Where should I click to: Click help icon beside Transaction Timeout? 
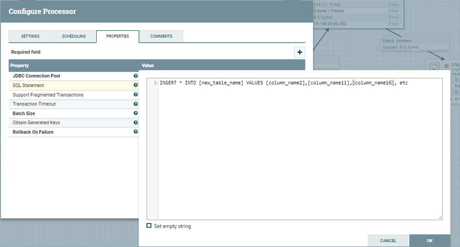pos(135,104)
